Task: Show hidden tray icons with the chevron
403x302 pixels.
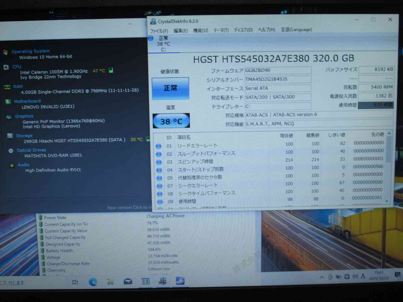Action: click(x=322, y=277)
